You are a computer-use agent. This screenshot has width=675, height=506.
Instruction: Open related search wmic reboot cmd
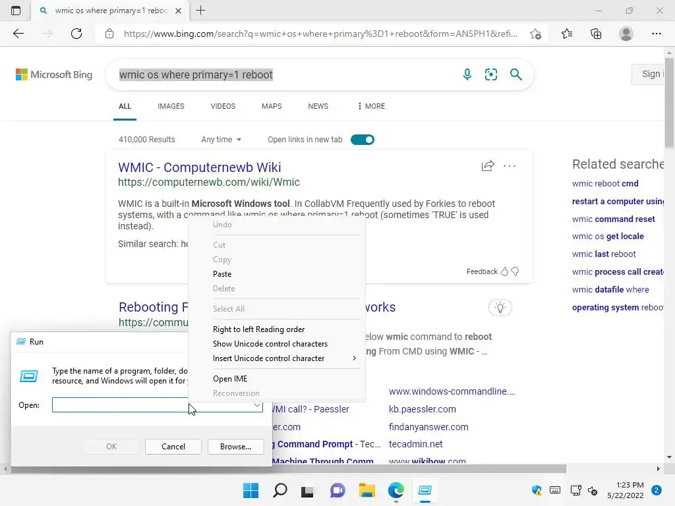[605, 183]
